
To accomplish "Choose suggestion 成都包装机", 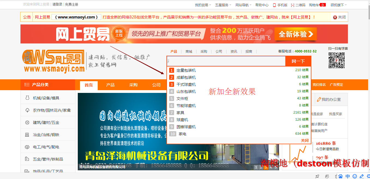I will [x=239, y=77].
